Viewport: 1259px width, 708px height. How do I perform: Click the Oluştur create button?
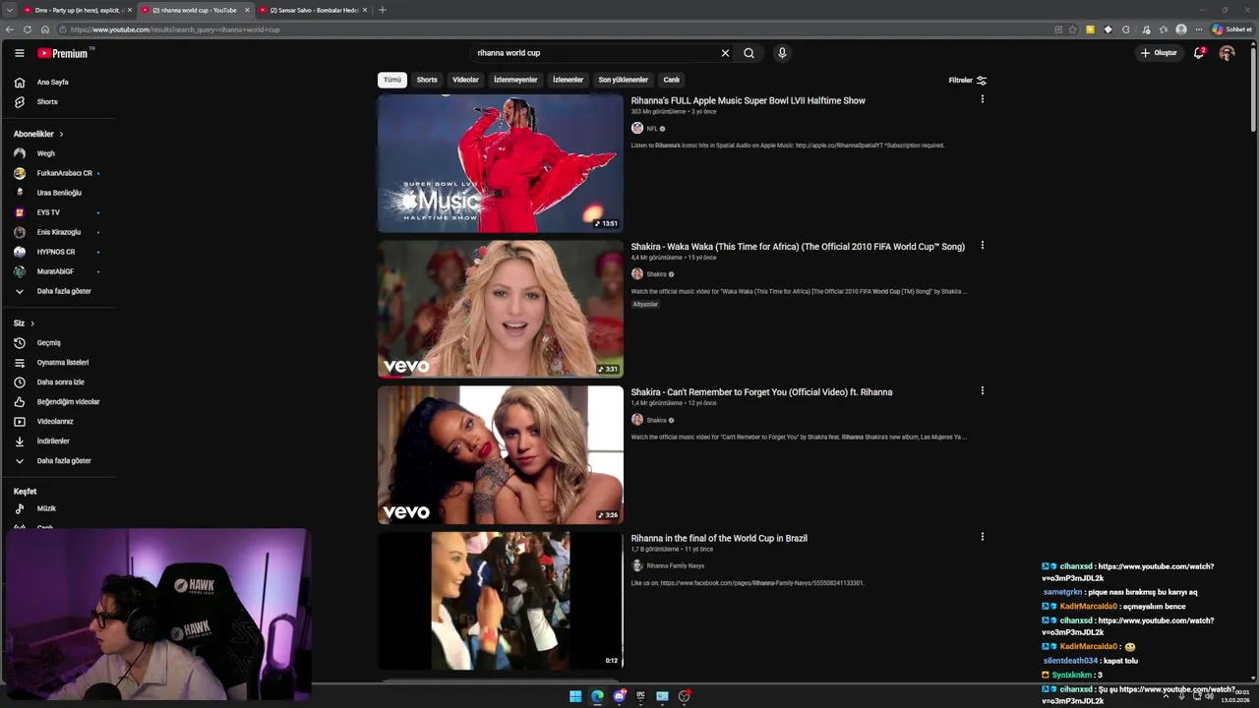1159,53
